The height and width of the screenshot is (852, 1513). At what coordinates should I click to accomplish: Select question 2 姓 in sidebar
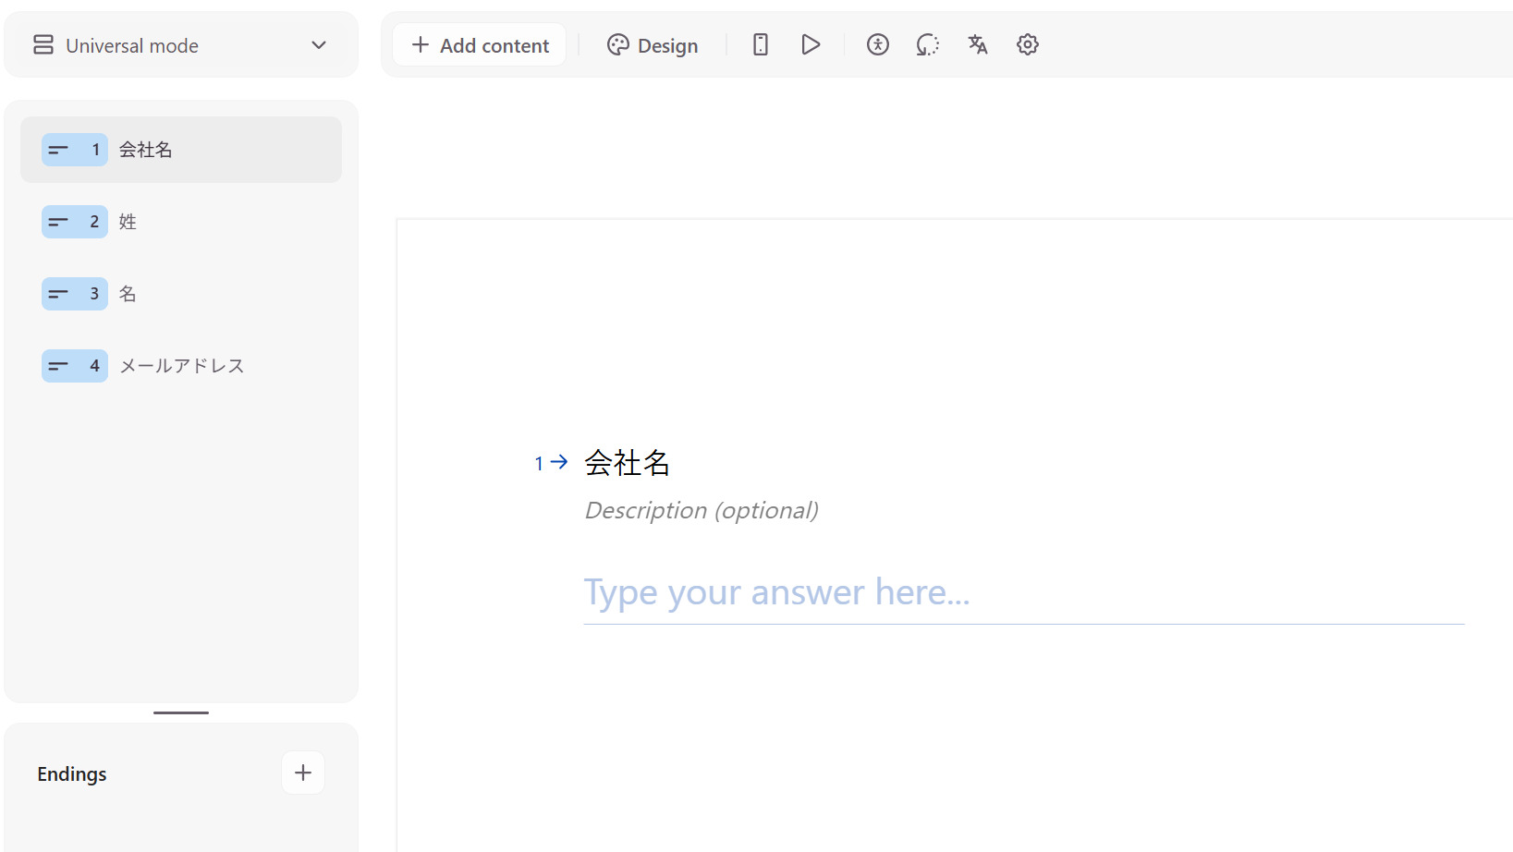(181, 222)
